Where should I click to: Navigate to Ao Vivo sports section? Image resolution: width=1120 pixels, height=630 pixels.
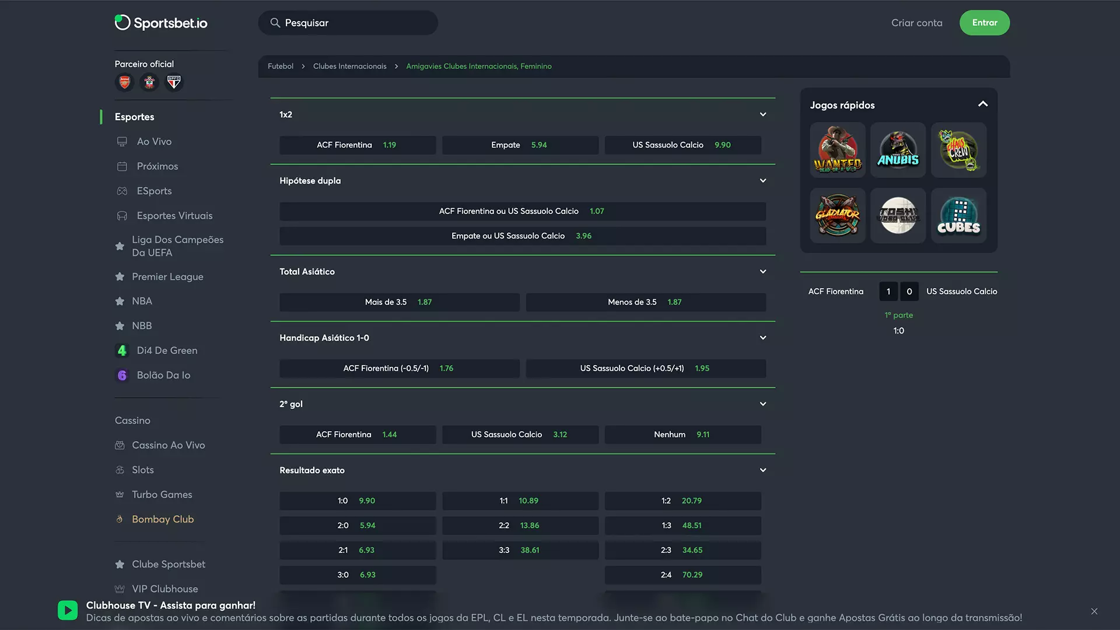point(154,142)
